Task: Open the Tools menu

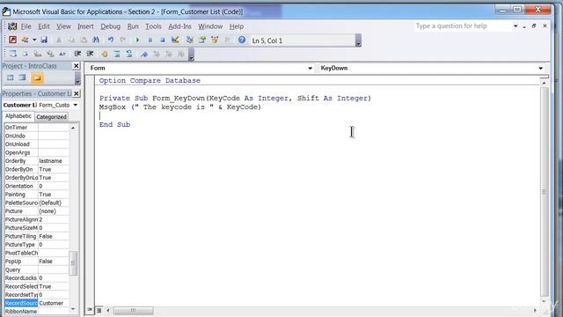Action: click(153, 26)
